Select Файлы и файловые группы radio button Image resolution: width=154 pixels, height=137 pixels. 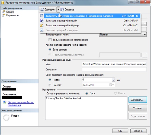(50, 55)
